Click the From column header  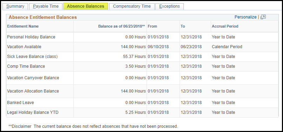152,26
